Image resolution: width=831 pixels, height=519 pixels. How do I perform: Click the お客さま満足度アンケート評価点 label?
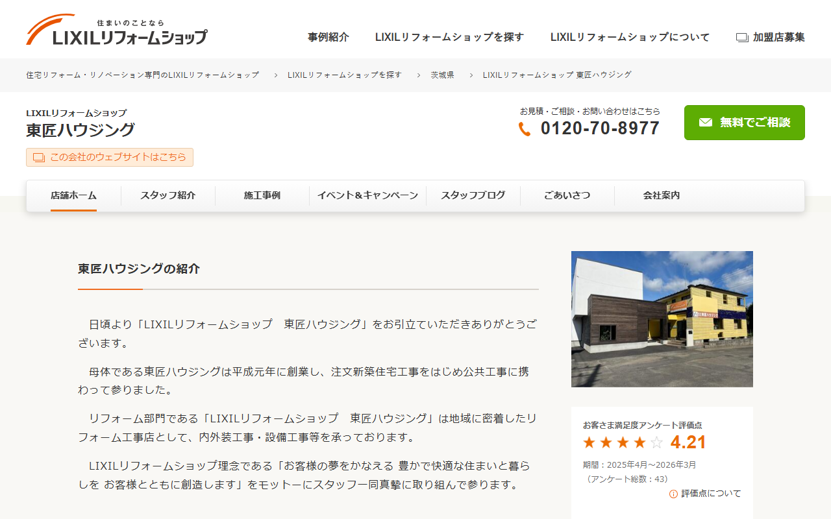pos(642,426)
